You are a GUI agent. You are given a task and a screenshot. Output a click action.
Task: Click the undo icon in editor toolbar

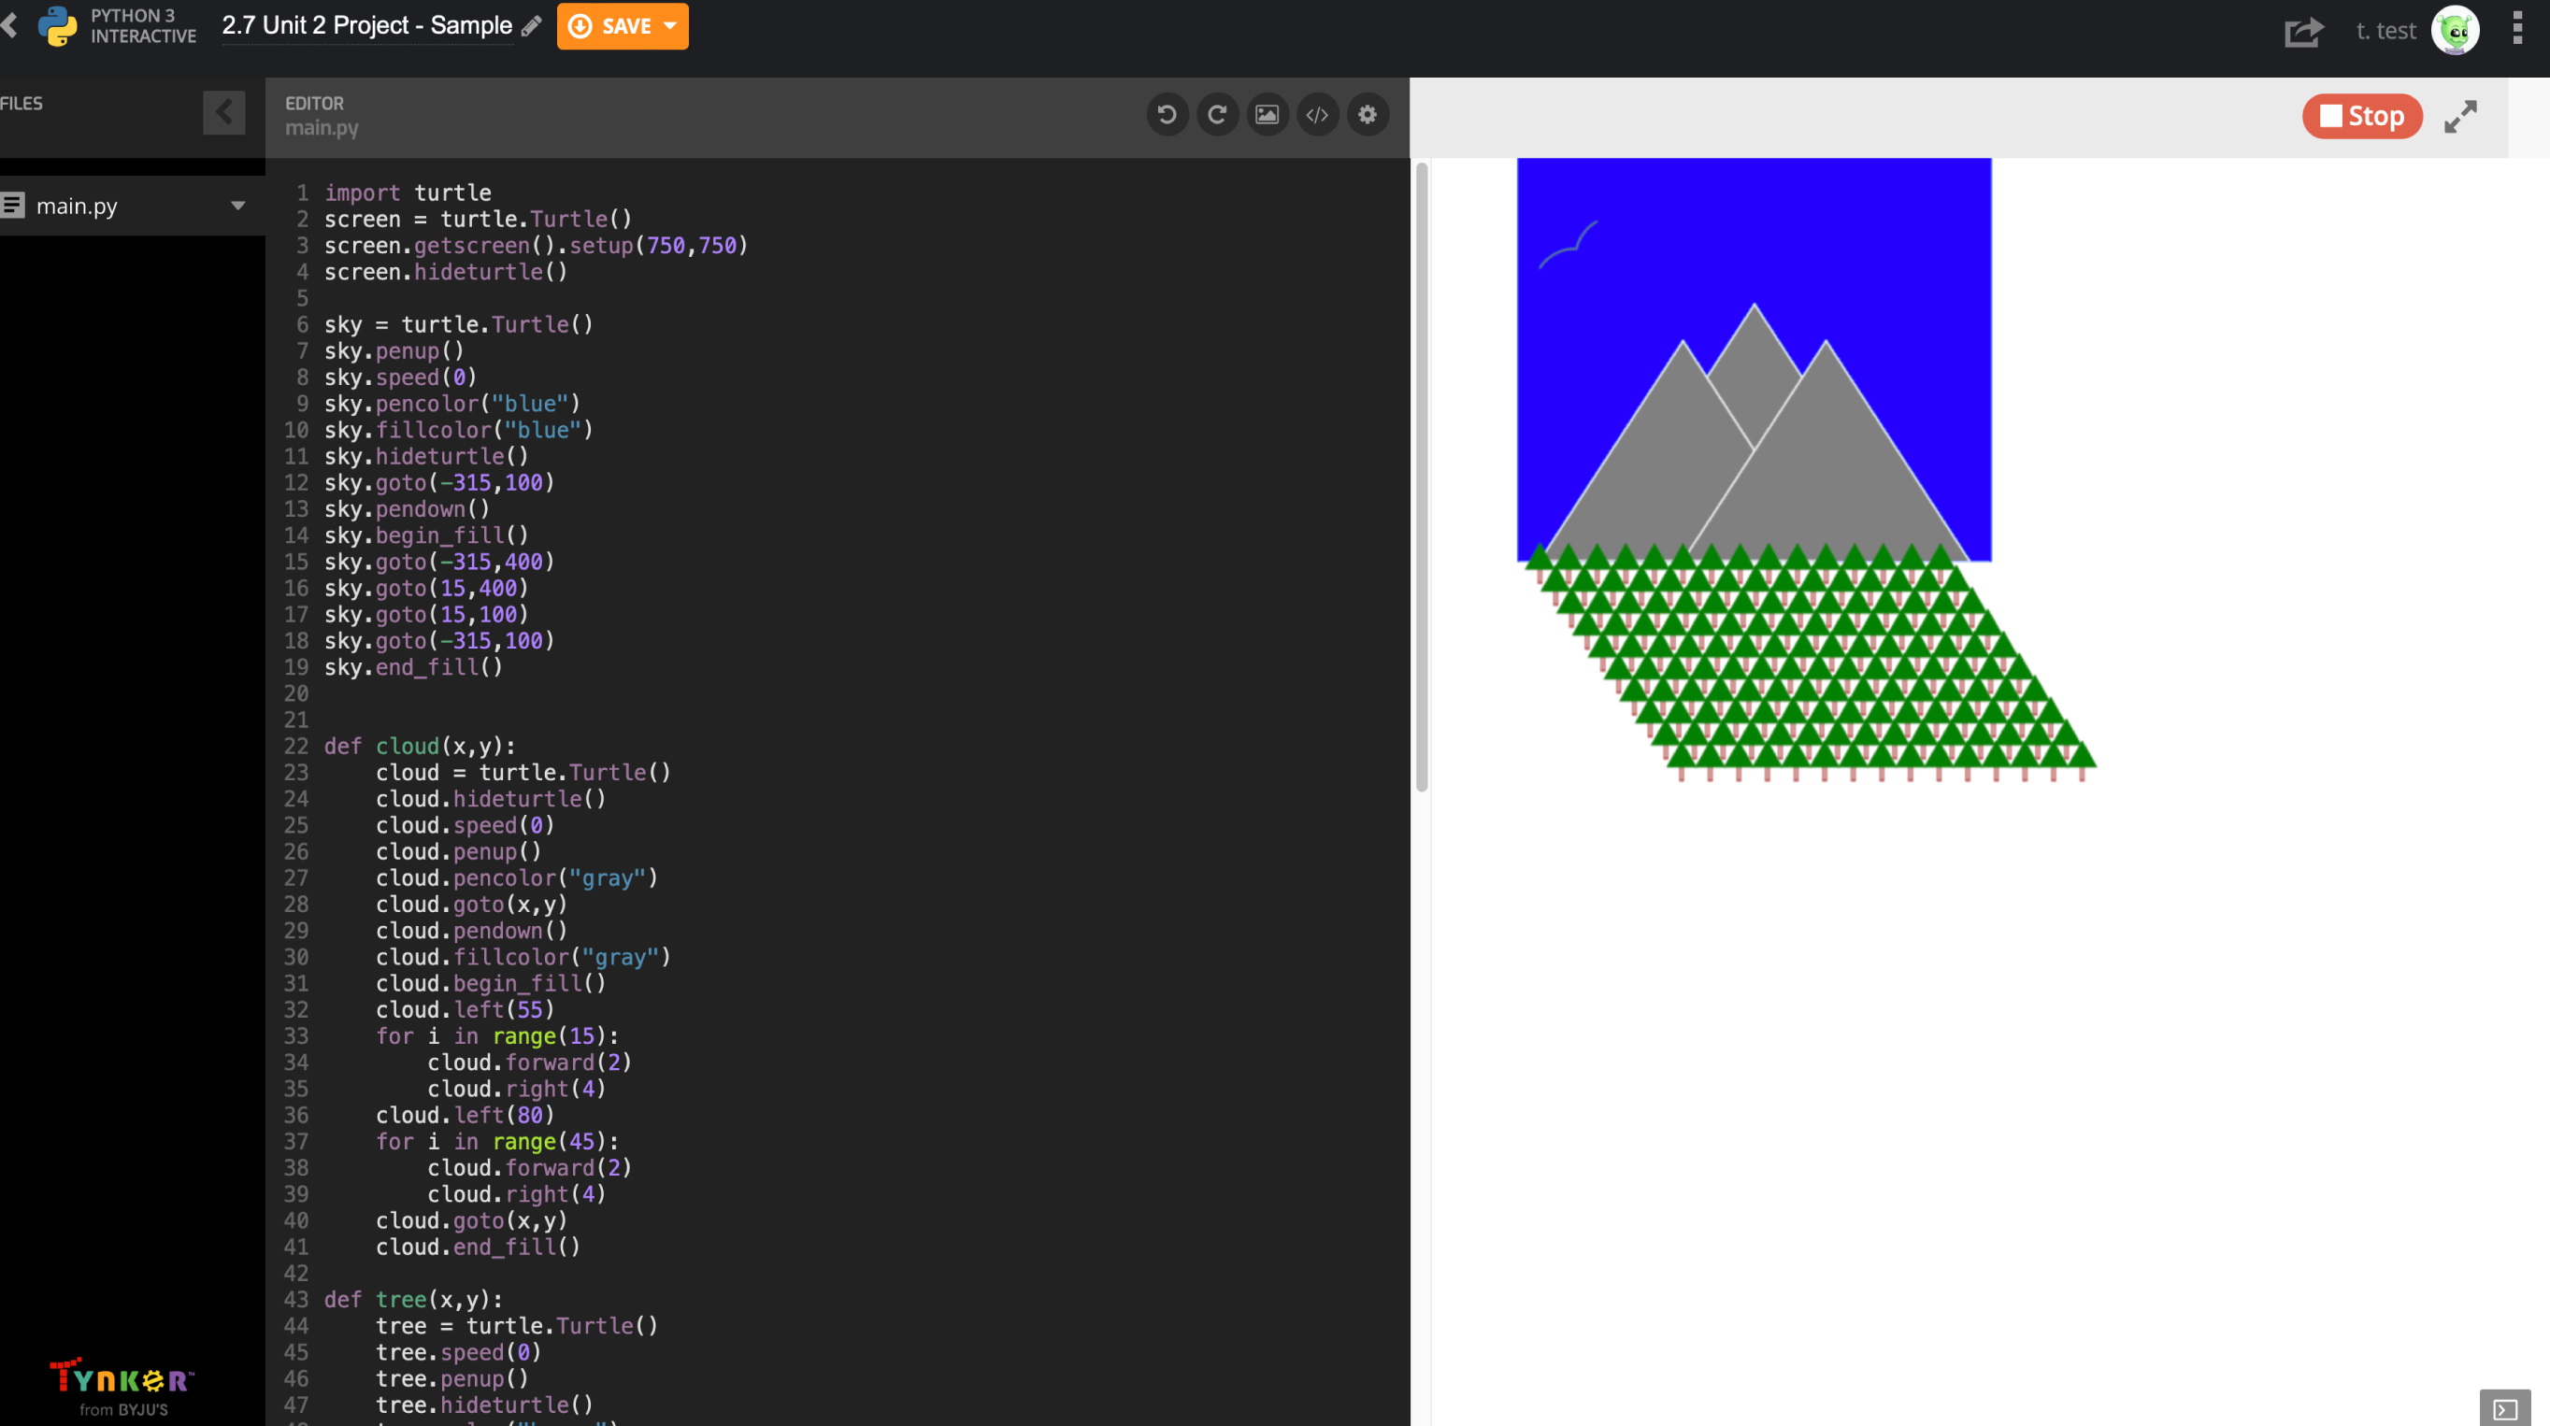1168,115
